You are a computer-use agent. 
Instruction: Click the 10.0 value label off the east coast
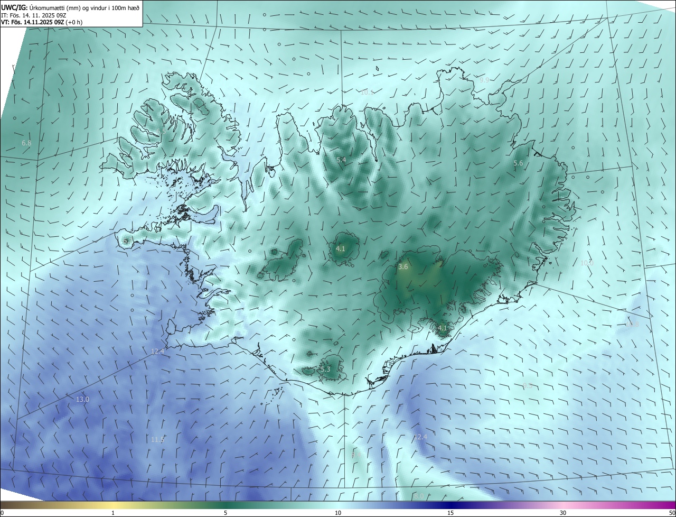[587, 263]
